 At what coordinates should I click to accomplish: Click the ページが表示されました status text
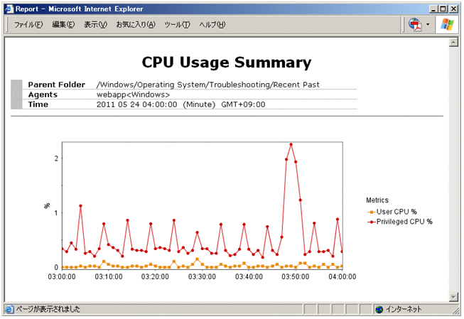click(x=48, y=309)
